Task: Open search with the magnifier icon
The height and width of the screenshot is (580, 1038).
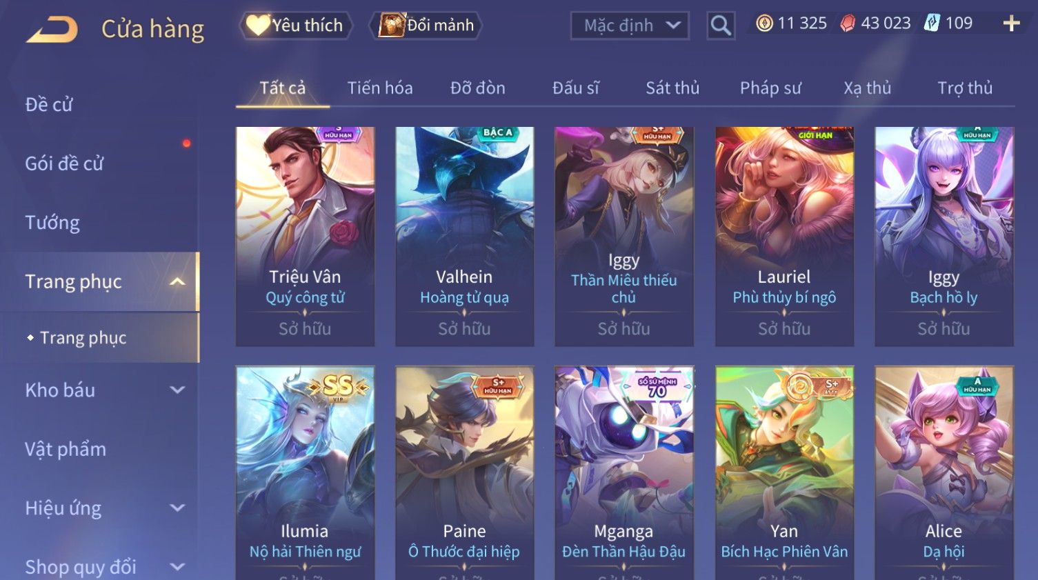Action: point(721,26)
